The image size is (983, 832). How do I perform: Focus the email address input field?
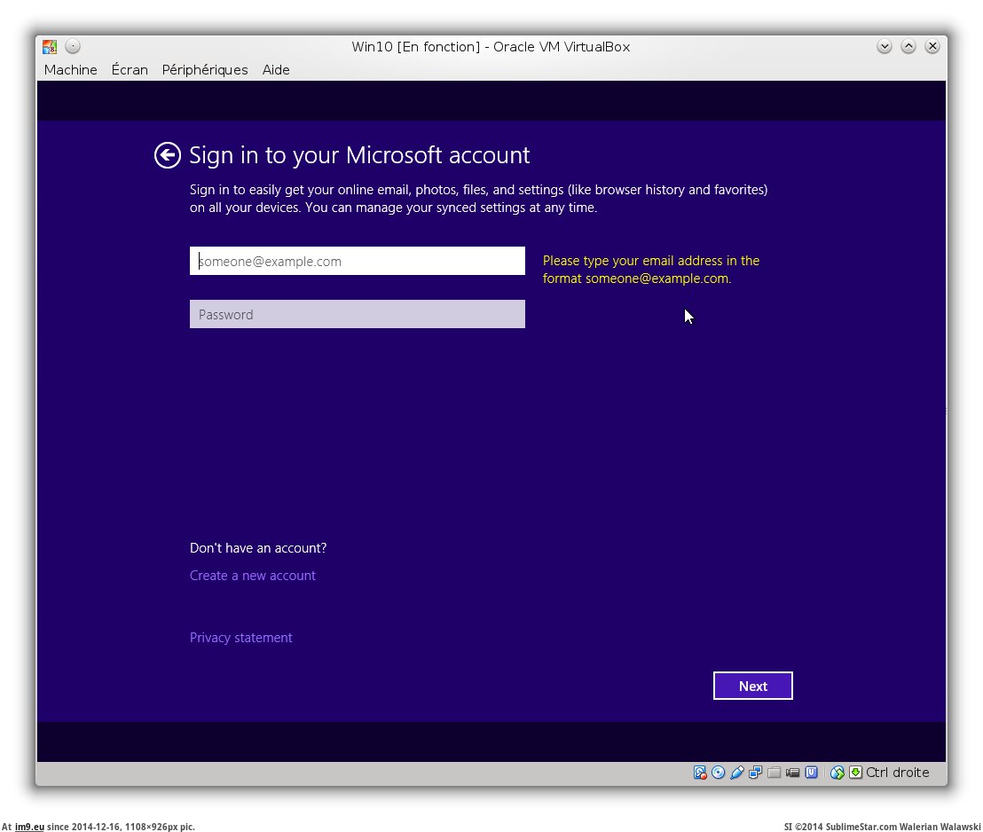[x=357, y=262]
